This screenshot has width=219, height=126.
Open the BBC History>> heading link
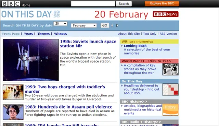click(134, 102)
